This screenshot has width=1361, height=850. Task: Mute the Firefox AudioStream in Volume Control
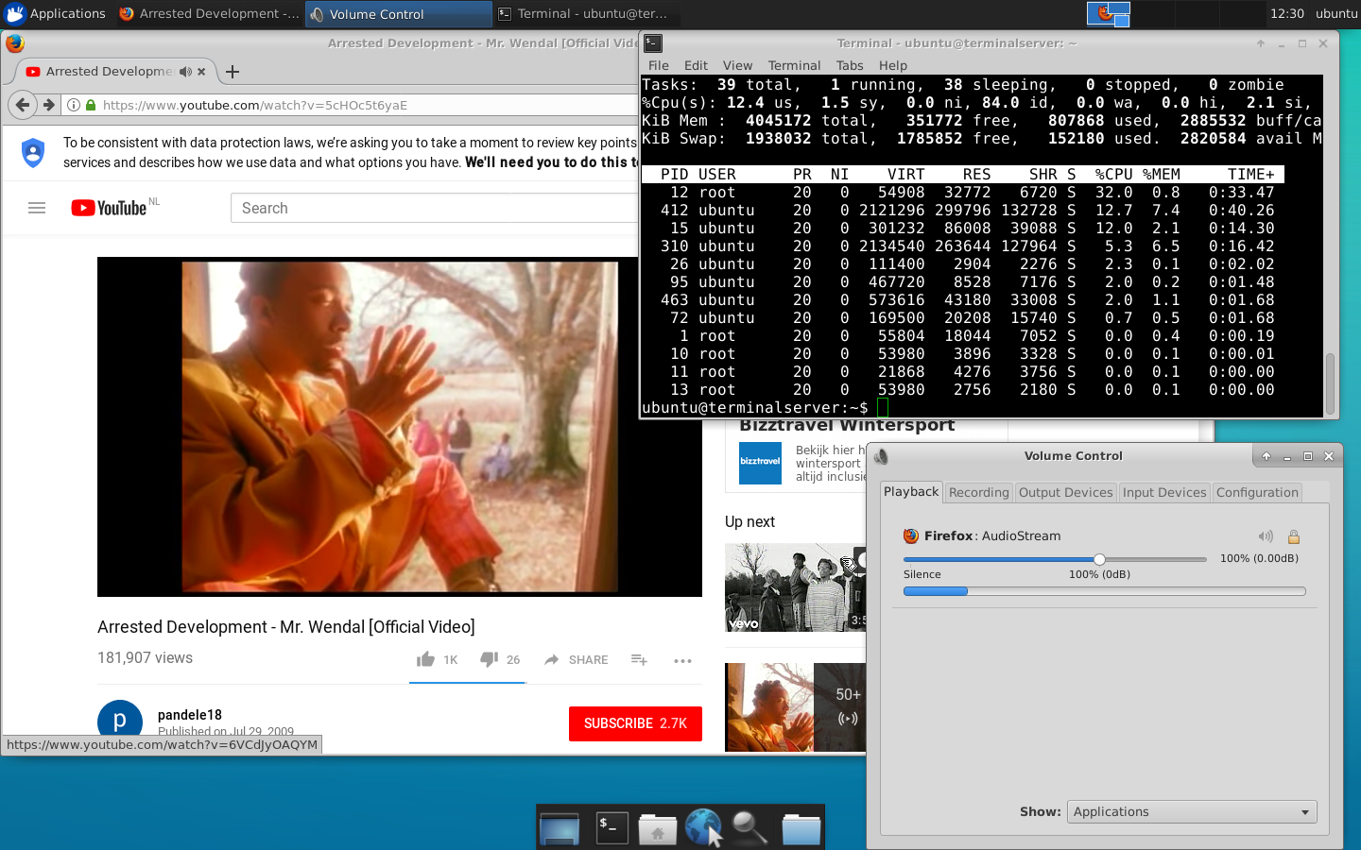pos(1266,536)
